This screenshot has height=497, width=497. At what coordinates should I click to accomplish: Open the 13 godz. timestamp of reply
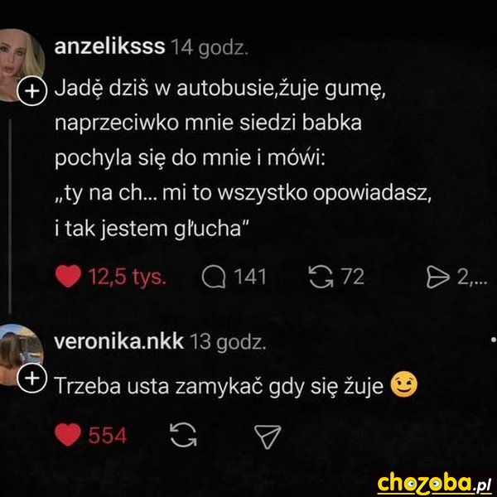tap(228, 343)
